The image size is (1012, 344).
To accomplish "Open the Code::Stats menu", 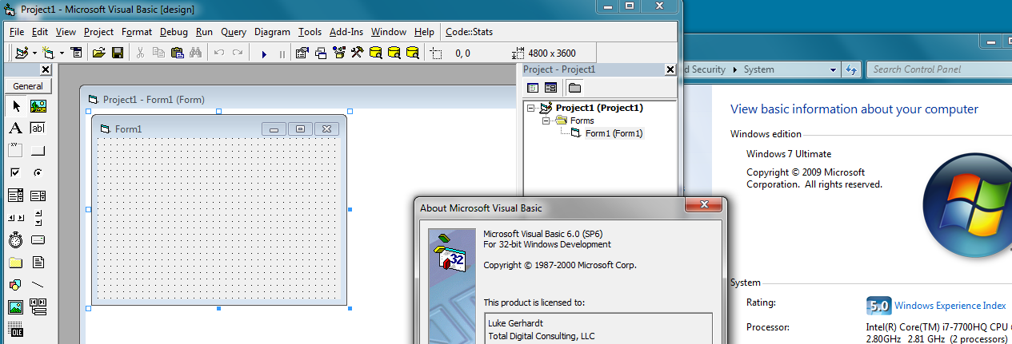I will [x=469, y=32].
